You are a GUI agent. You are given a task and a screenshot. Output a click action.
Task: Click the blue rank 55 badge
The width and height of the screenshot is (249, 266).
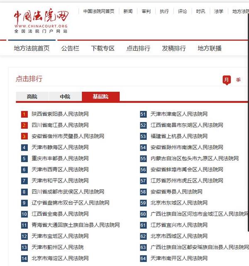(143, 159)
